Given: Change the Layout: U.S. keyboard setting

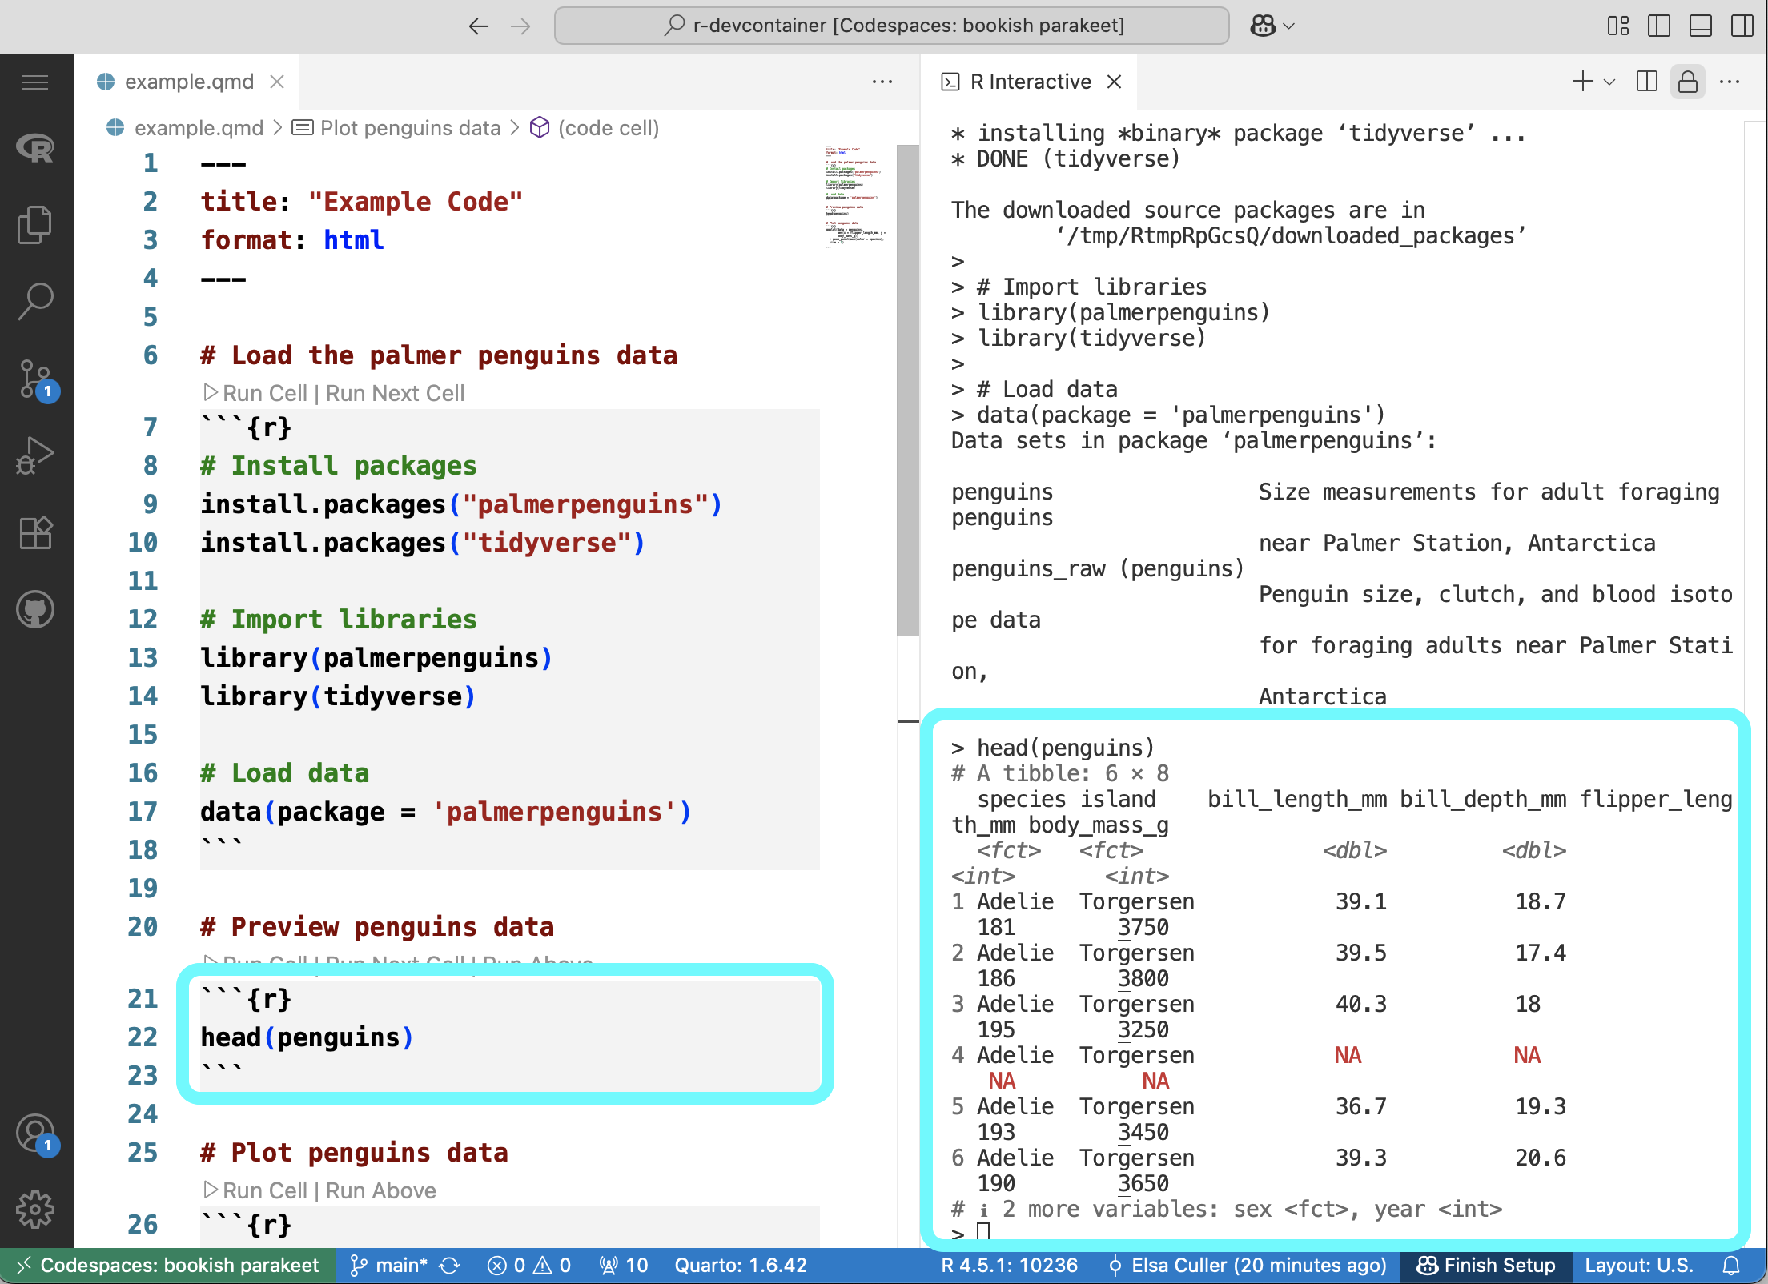Looking at the screenshot, I should tap(1639, 1266).
